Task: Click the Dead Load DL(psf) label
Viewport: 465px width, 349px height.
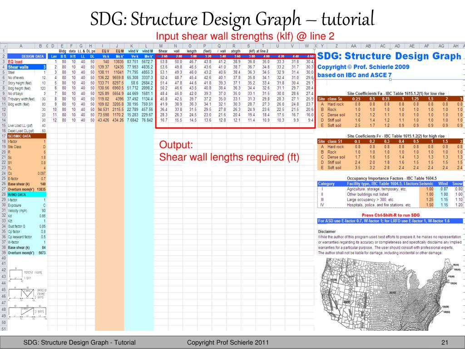Action: [x=21, y=131]
